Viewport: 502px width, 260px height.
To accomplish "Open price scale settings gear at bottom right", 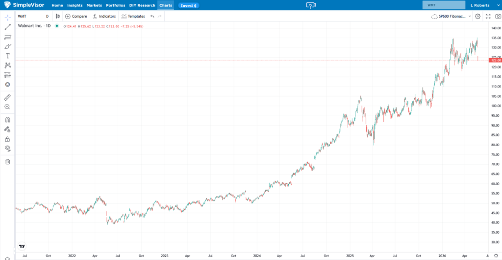I will [496, 256].
